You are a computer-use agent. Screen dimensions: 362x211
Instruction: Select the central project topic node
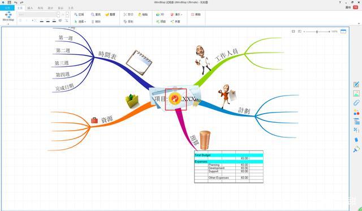(175, 99)
